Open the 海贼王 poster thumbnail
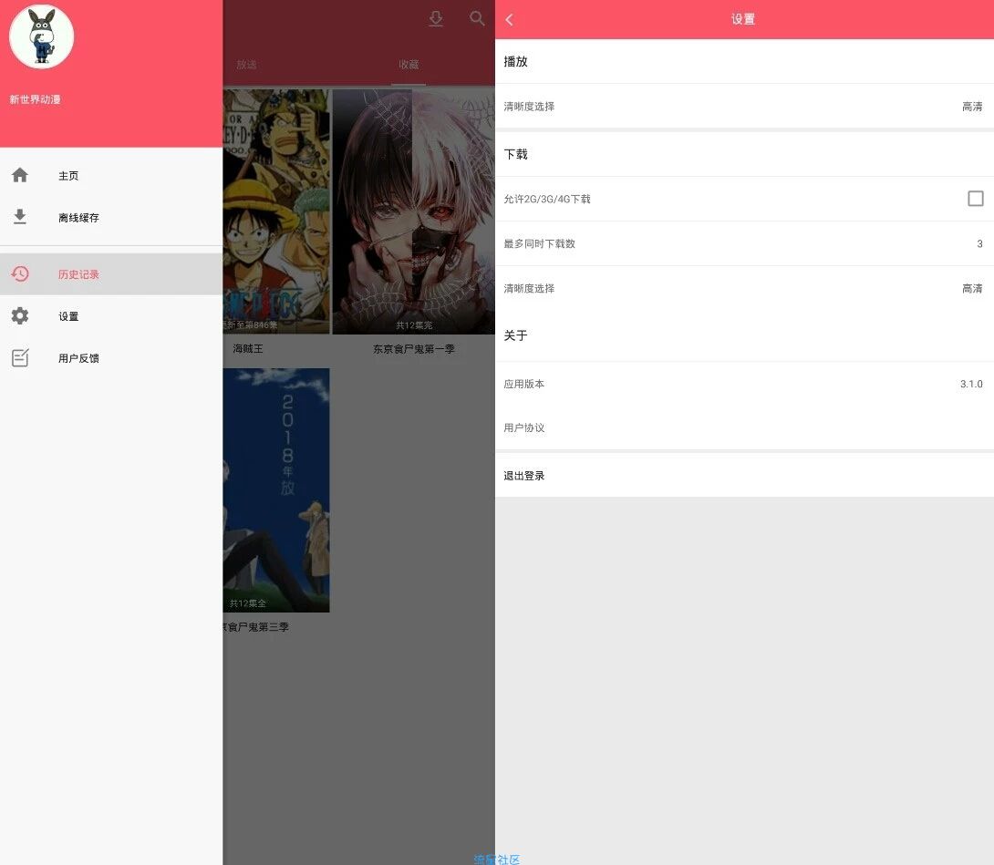Image resolution: width=994 pixels, height=865 pixels. 276,211
